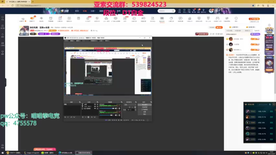276x155 pixels.
Task: Go to Douyu 直播 nav tab
Action: tap(85, 11)
